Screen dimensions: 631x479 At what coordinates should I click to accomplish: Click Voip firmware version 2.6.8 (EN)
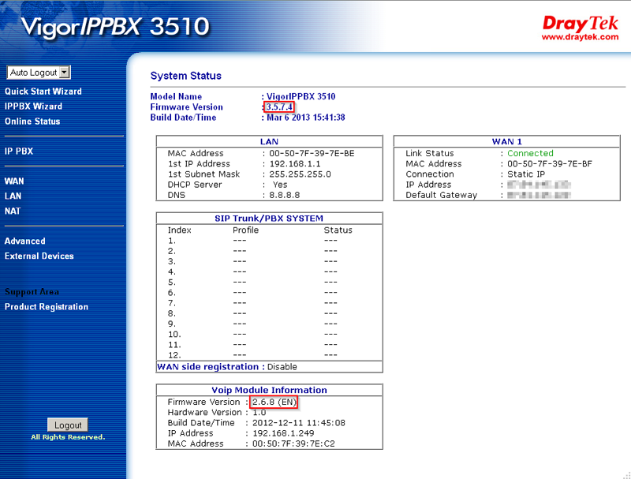click(274, 402)
